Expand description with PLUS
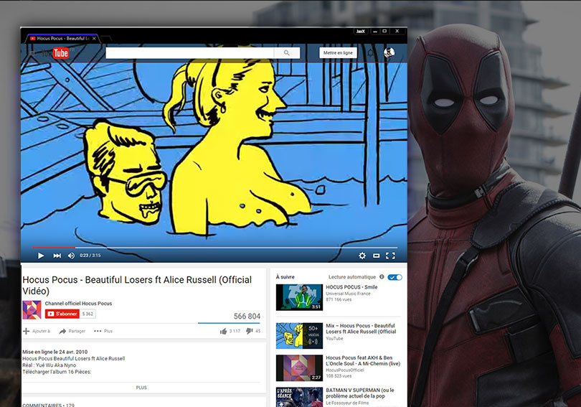This screenshot has width=581, height=407. pos(141,388)
